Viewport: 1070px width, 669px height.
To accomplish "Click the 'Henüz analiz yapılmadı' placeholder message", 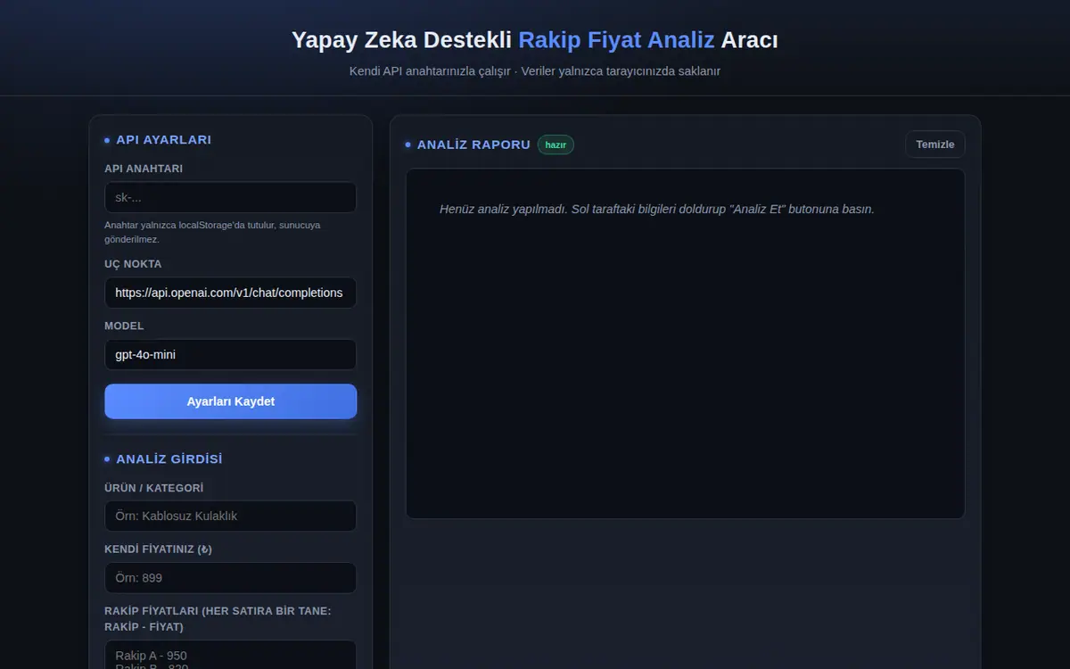I will point(657,209).
